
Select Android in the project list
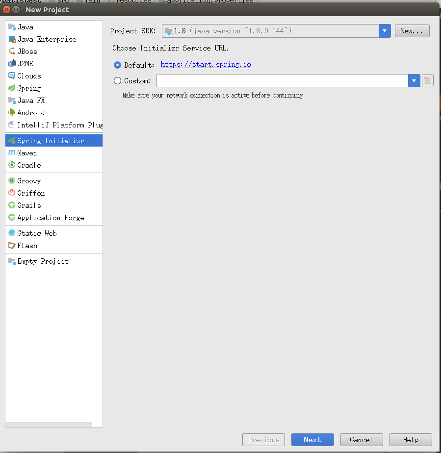[31, 113]
